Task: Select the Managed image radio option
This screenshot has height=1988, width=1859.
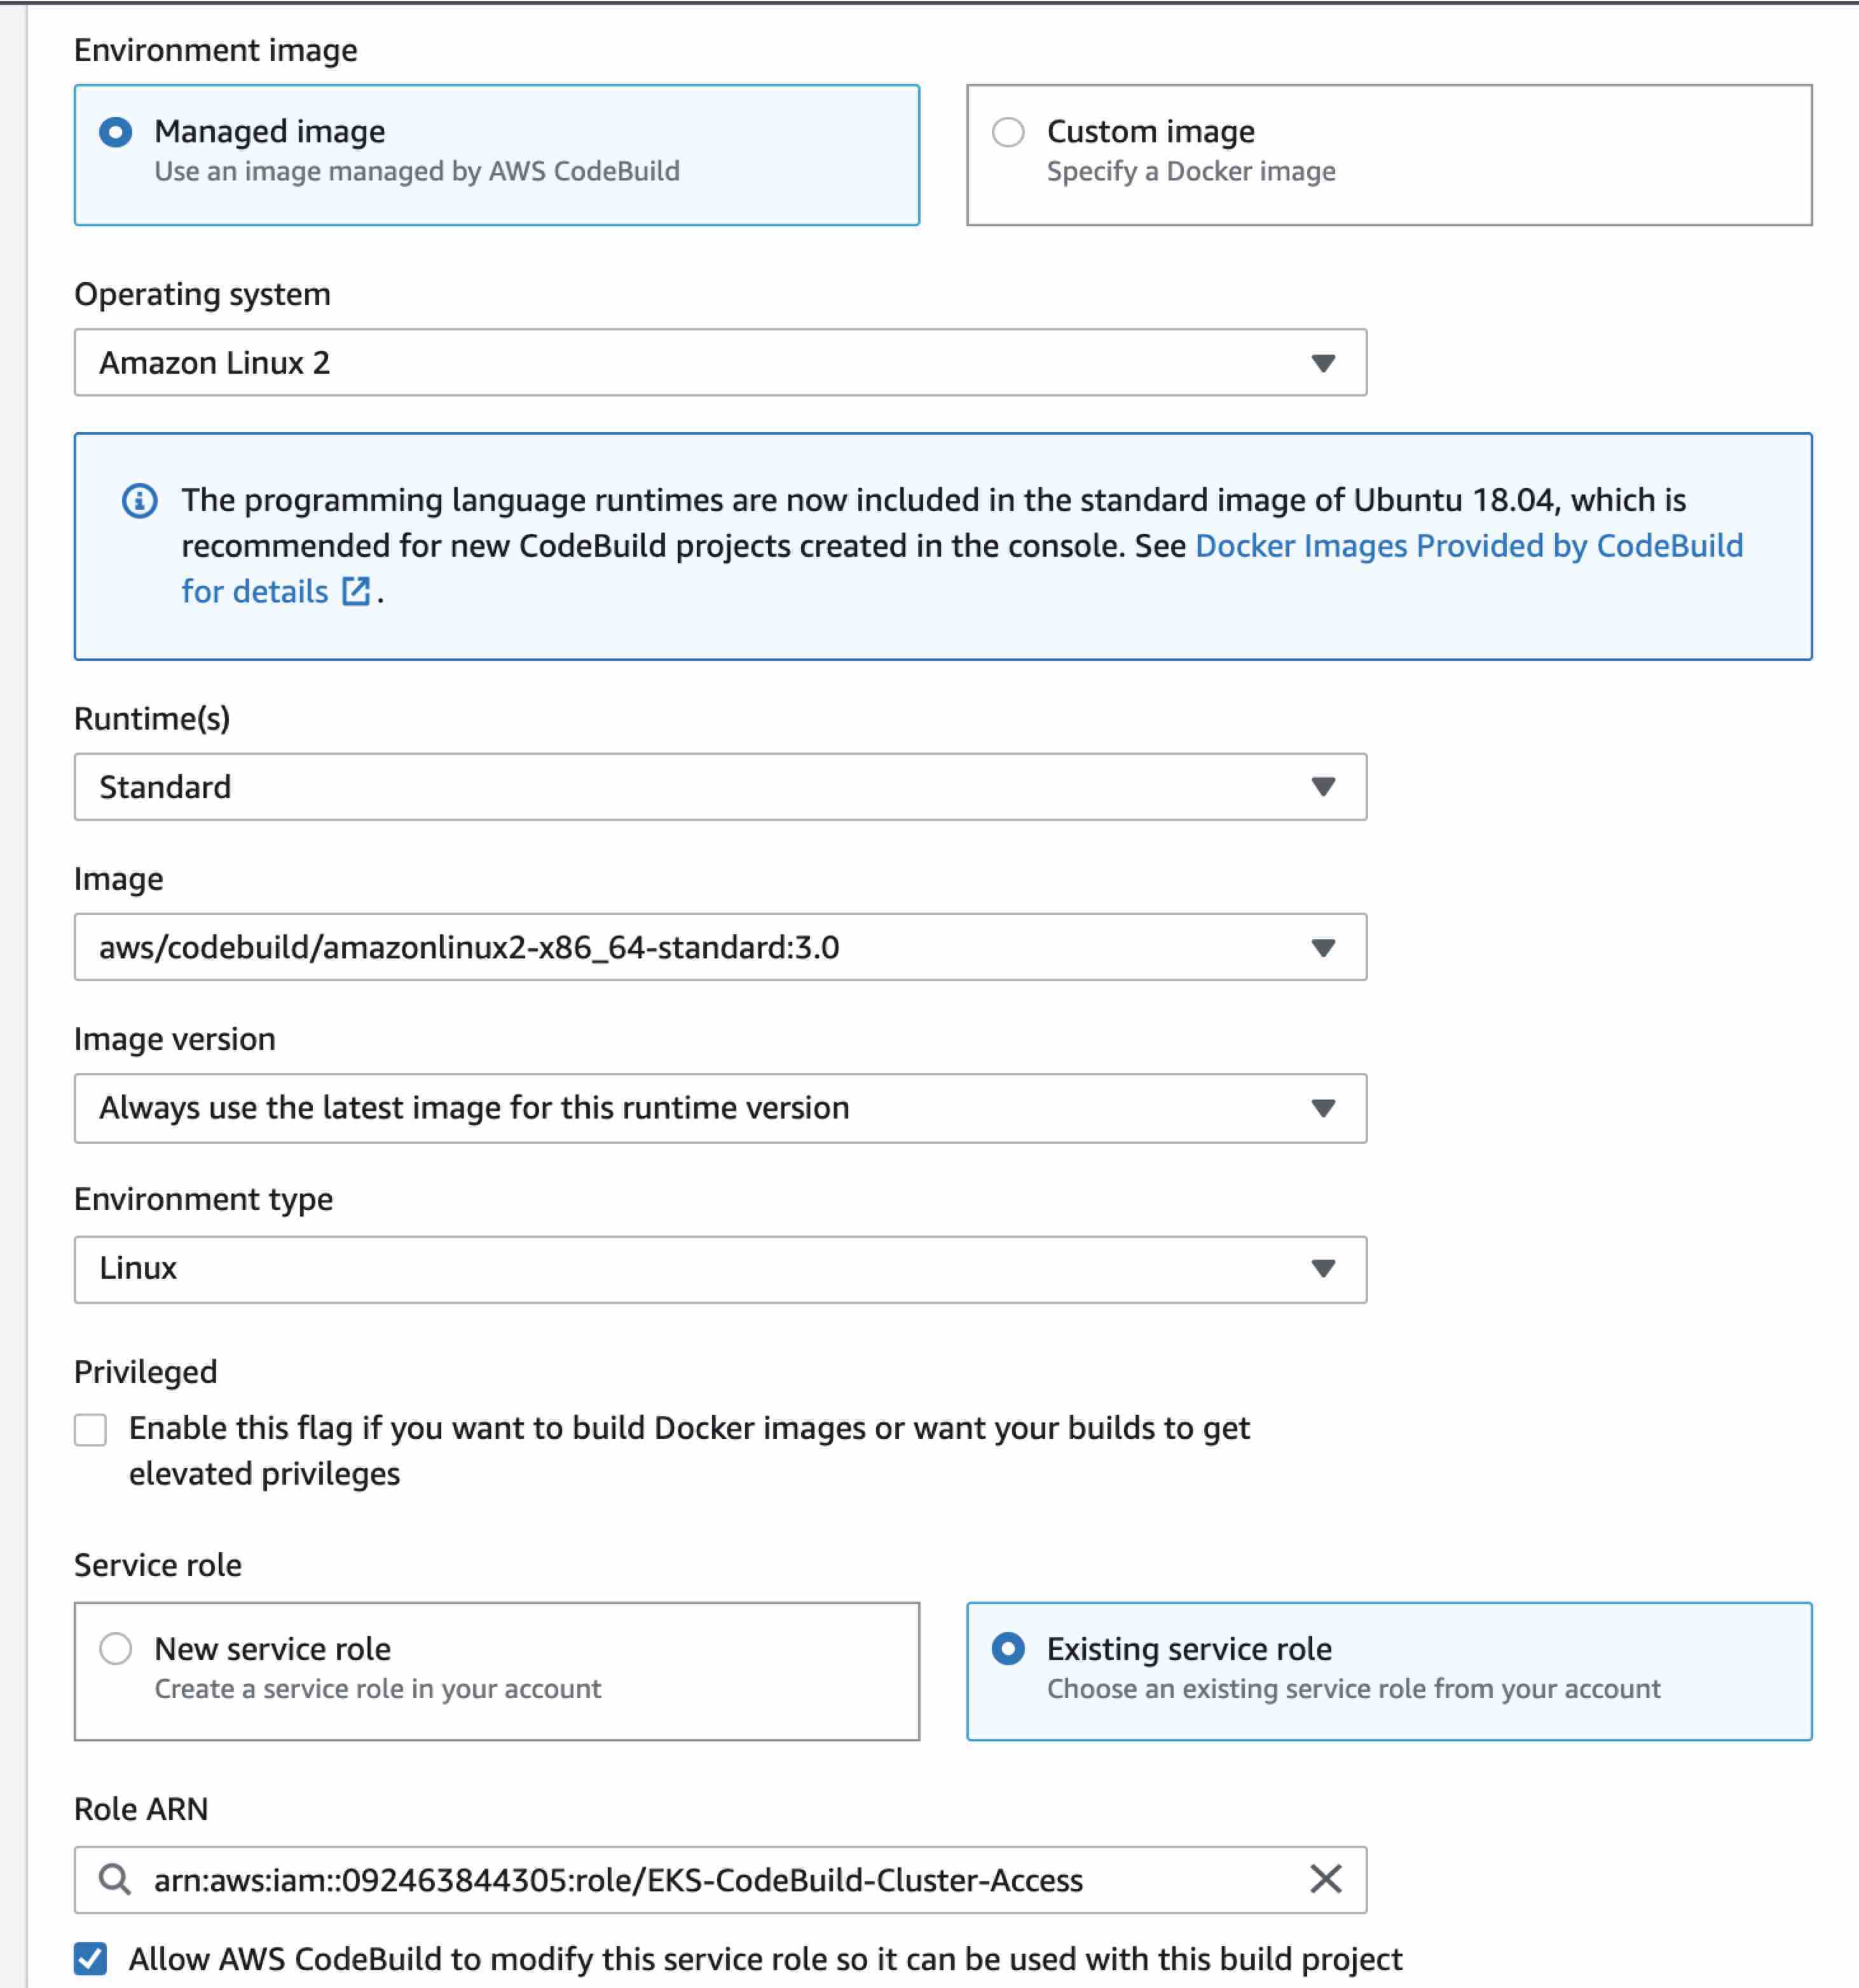Action: tap(116, 132)
